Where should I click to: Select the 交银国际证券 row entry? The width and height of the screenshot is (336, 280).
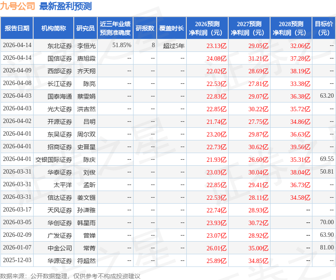[x=54, y=160]
